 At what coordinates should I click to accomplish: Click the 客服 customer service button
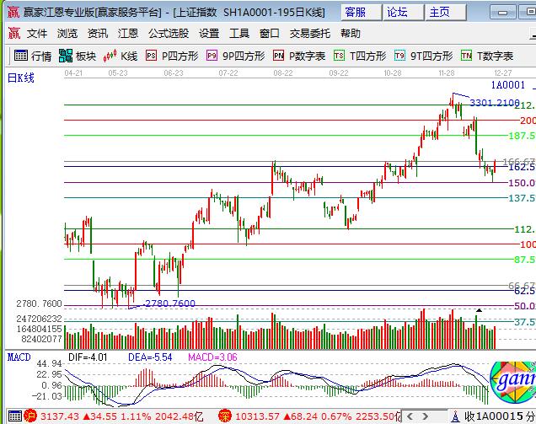click(356, 13)
